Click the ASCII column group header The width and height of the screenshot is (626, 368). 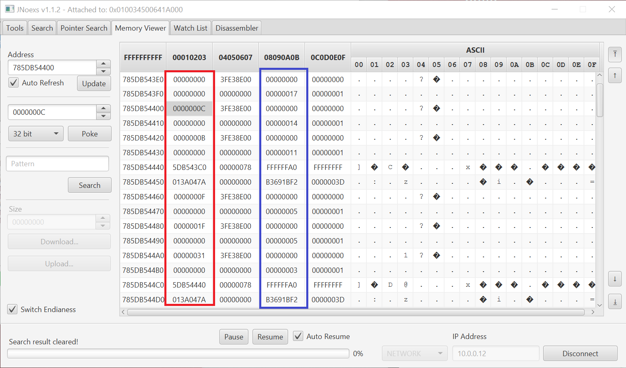coord(475,50)
